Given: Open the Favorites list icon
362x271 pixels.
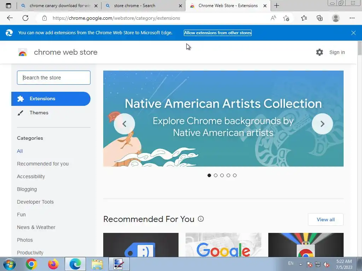Looking at the screenshot, I should click(304, 18).
